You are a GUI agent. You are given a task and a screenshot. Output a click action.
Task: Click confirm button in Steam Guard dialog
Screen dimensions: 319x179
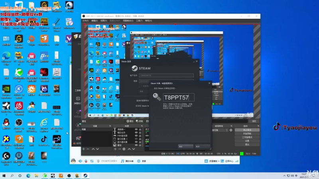point(185,146)
